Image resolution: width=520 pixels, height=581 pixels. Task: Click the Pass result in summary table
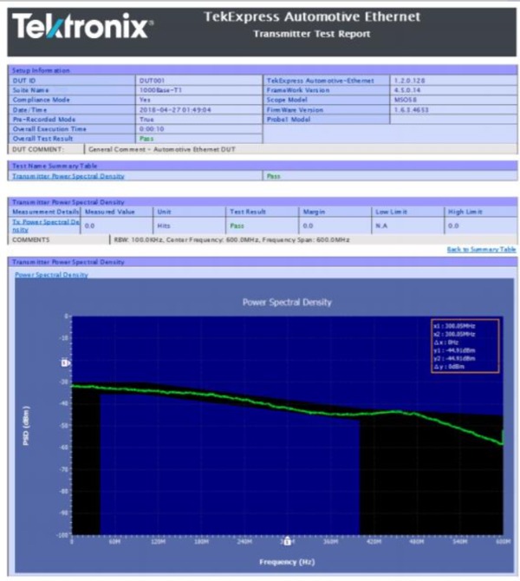tap(273, 176)
